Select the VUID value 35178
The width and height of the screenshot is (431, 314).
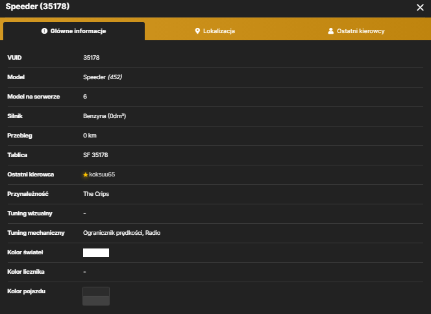(92, 58)
